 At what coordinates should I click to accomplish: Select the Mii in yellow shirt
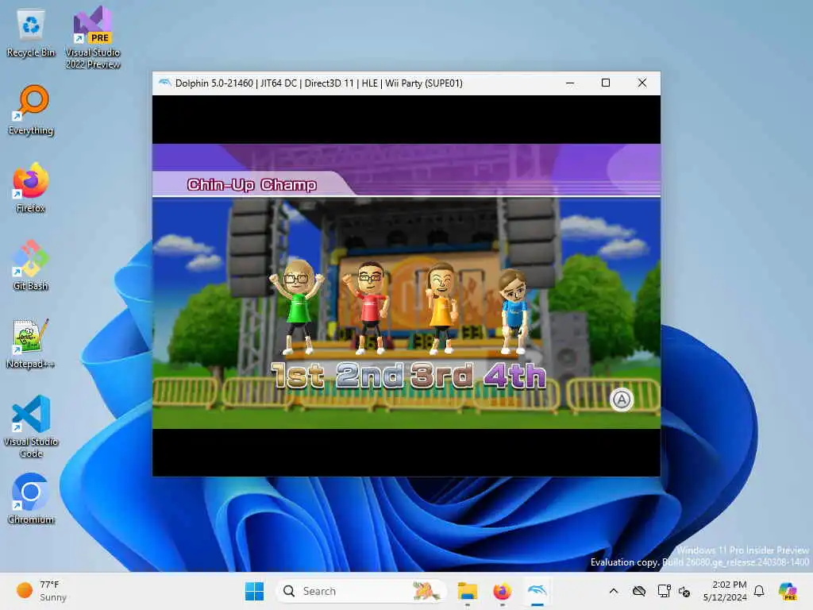441,307
